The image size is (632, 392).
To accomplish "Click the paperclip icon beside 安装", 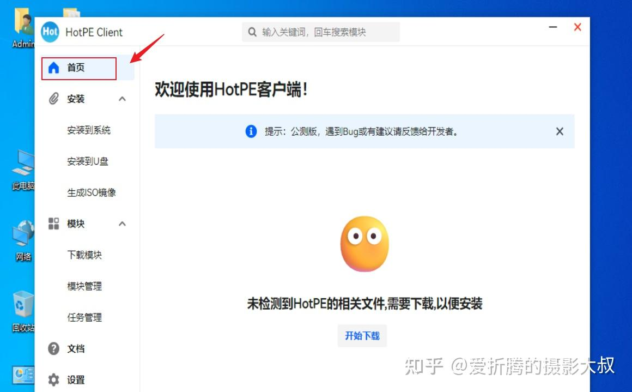I will [53, 99].
